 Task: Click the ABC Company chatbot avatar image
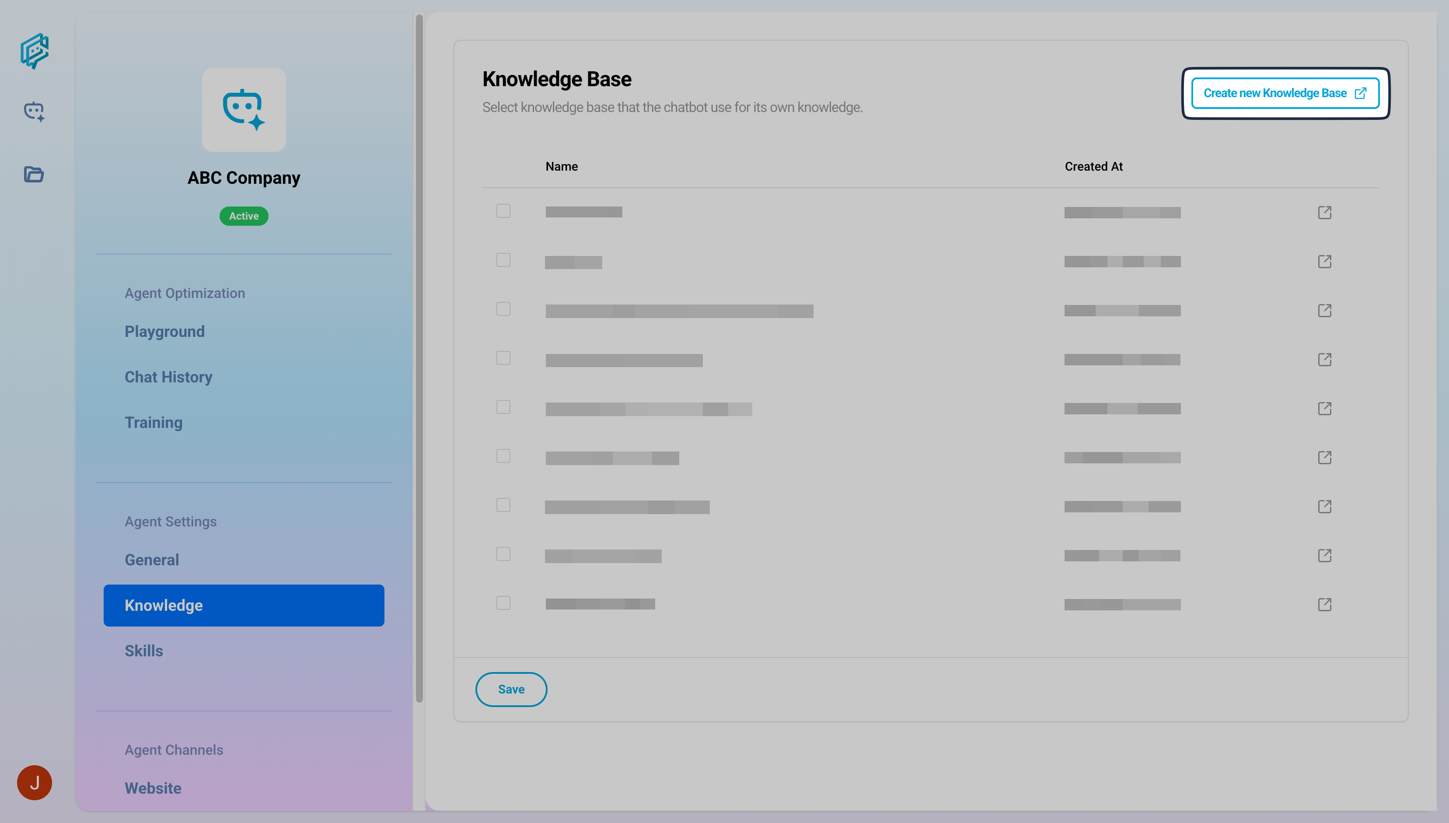pos(244,110)
